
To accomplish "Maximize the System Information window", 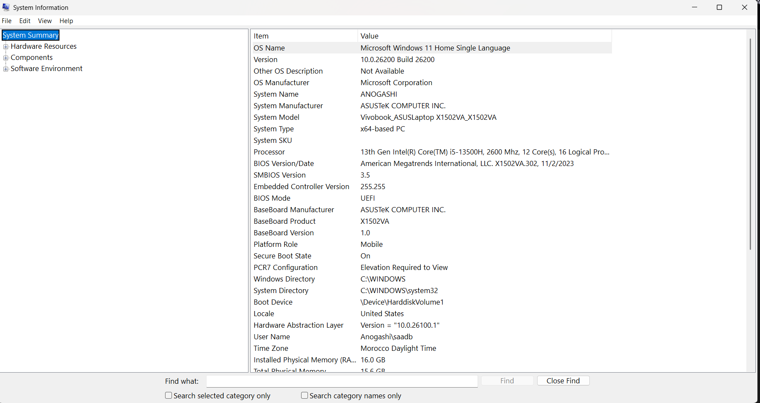I will 719,7.
